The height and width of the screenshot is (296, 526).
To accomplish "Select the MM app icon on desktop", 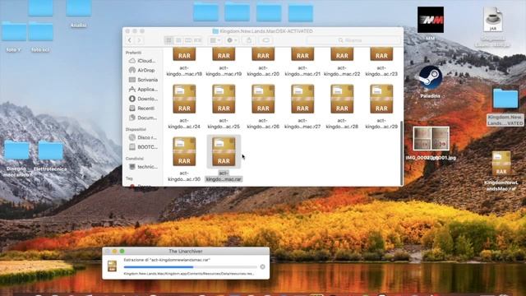I will pyautogui.click(x=431, y=20).
